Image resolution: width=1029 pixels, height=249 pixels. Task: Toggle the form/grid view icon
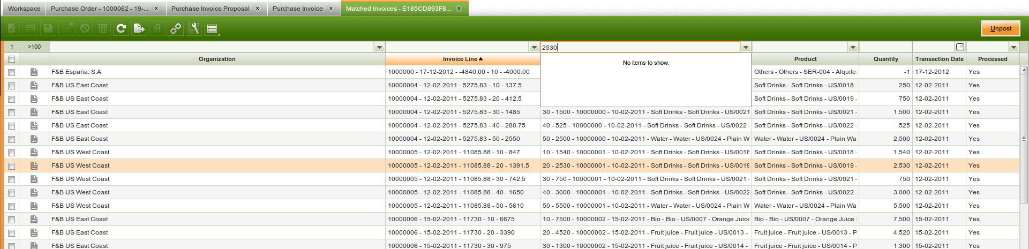click(212, 28)
